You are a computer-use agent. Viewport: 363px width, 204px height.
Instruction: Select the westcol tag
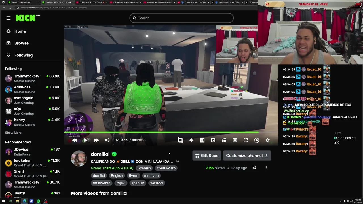(157, 183)
